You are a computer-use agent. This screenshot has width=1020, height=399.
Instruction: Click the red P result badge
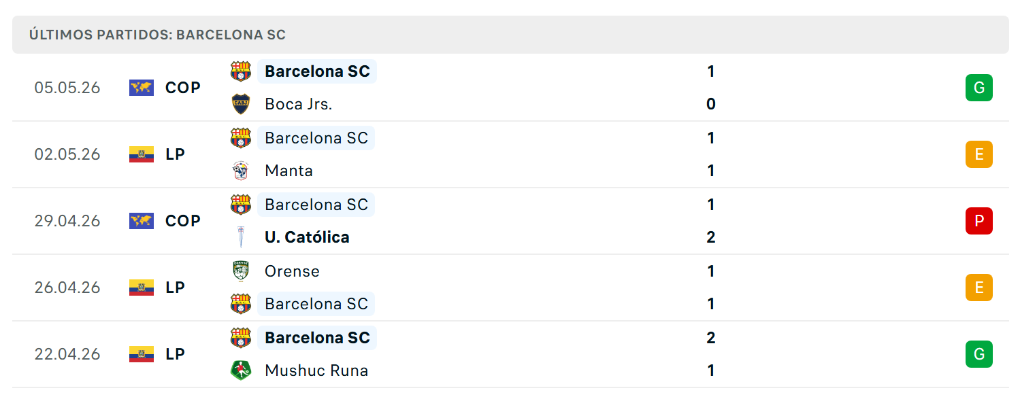978,221
